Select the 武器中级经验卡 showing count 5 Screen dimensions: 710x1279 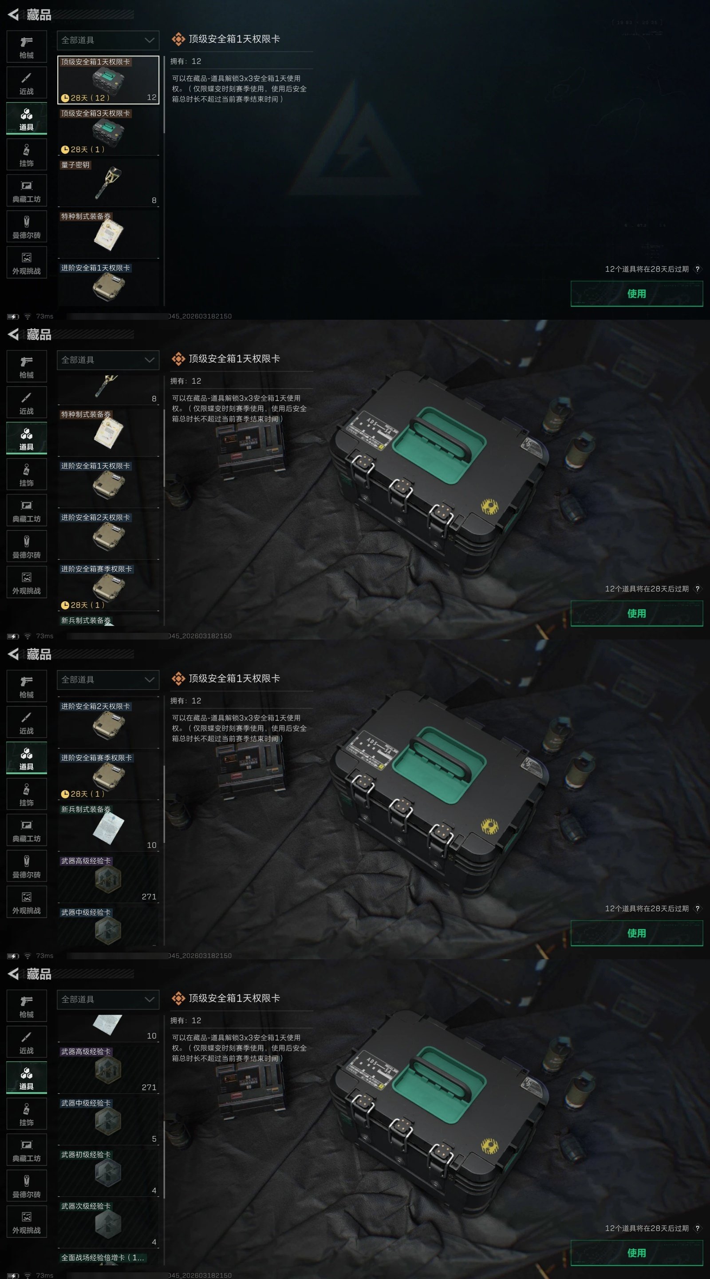tap(108, 1121)
